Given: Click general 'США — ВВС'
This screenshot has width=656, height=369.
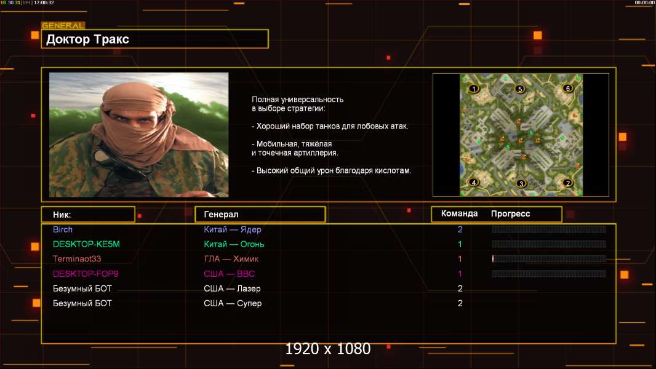Looking at the screenshot, I should (x=230, y=274).
